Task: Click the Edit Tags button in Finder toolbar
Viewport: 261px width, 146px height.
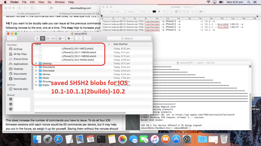Action: pos(88,39)
